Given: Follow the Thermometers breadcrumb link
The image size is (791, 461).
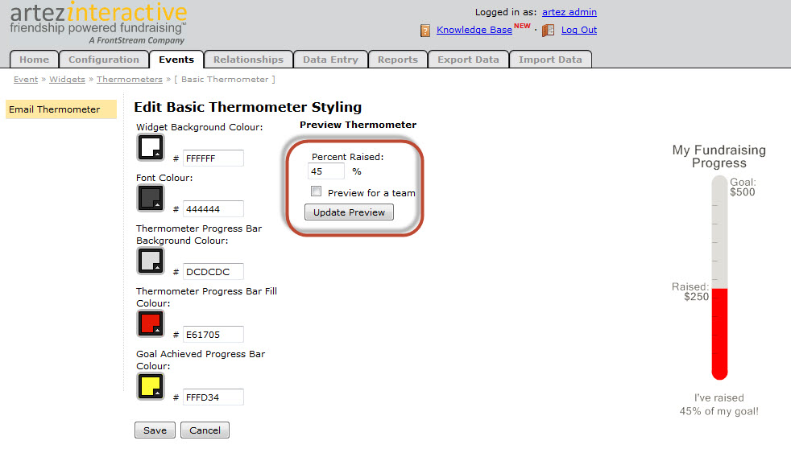Looking at the screenshot, I should coord(130,79).
